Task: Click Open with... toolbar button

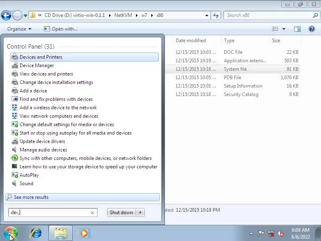Action: 61,29
